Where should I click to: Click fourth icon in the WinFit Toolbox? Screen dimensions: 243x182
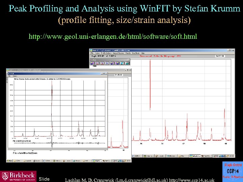(107, 63)
